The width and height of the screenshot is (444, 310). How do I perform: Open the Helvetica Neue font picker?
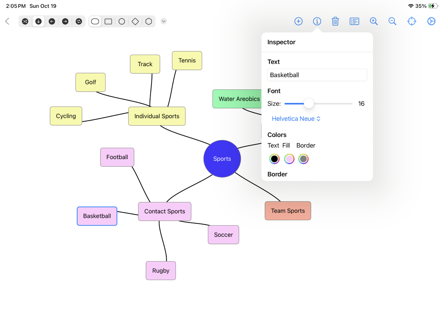[296, 119]
